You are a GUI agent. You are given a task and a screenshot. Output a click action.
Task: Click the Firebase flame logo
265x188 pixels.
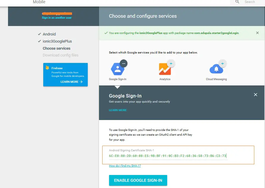(47, 68)
